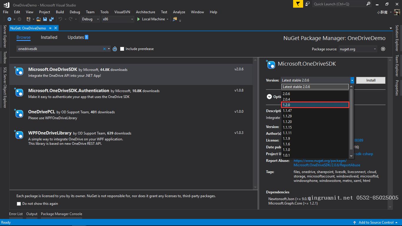Click the Quick Launch magnifier icon
This screenshot has height=226, width=402.
pyautogui.click(x=368, y=4)
